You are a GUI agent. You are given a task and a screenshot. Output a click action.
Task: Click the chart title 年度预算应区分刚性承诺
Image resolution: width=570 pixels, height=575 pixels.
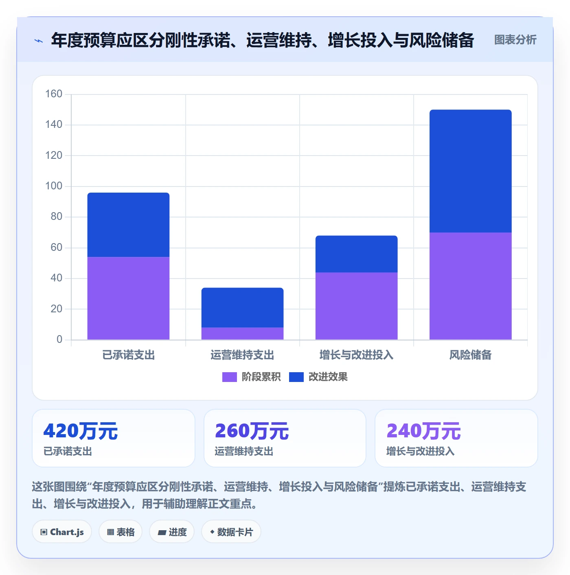(263, 40)
